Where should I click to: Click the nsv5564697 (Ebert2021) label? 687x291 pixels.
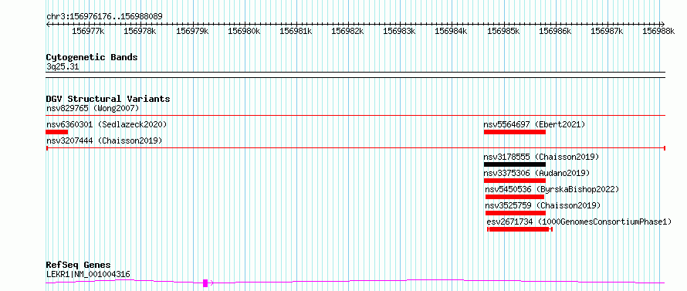[534, 124]
